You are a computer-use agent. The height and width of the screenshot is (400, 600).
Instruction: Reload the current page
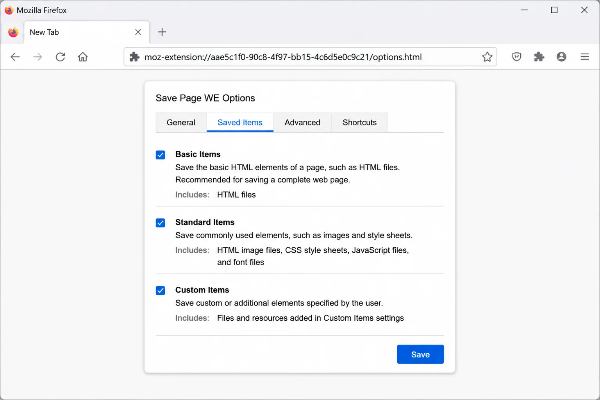pos(60,57)
